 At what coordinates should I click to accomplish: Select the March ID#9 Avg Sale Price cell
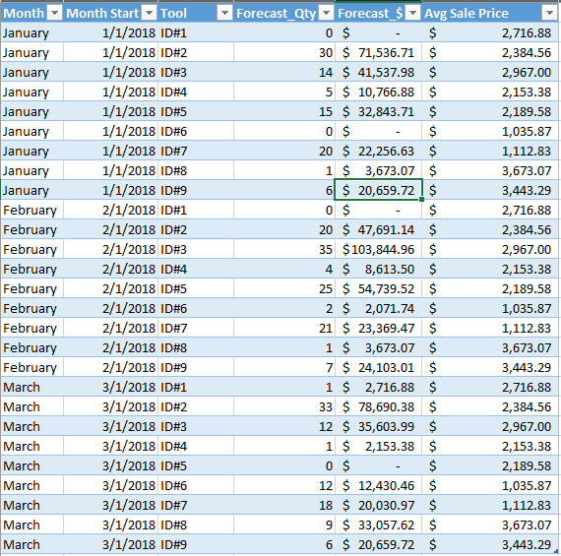coord(490,544)
